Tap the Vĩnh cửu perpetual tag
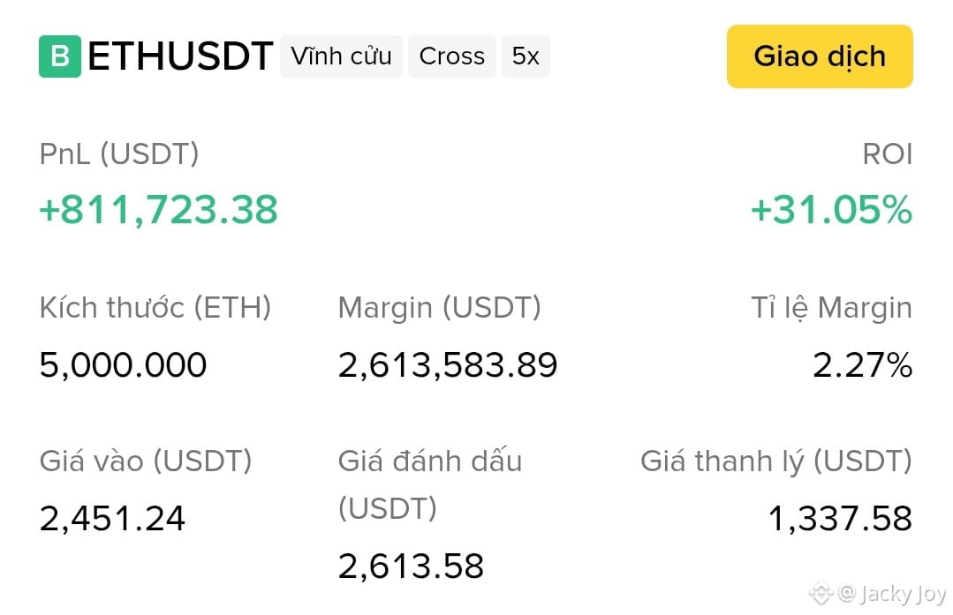 (341, 56)
